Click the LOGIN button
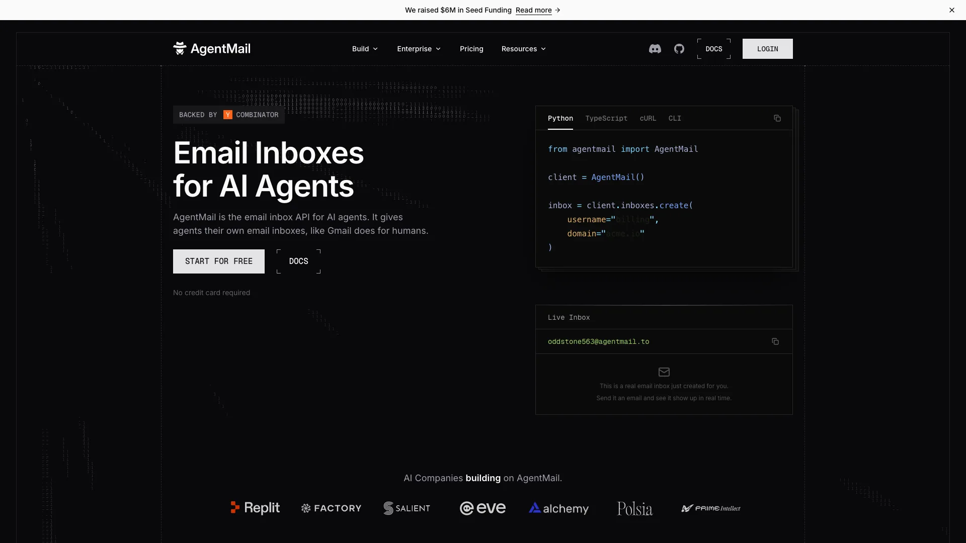 tap(768, 49)
